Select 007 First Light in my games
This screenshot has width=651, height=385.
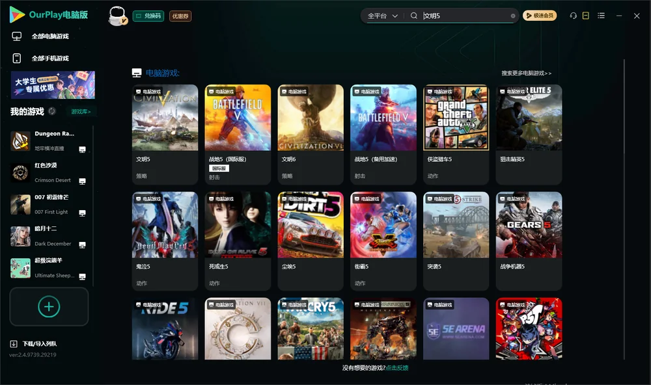pos(49,204)
